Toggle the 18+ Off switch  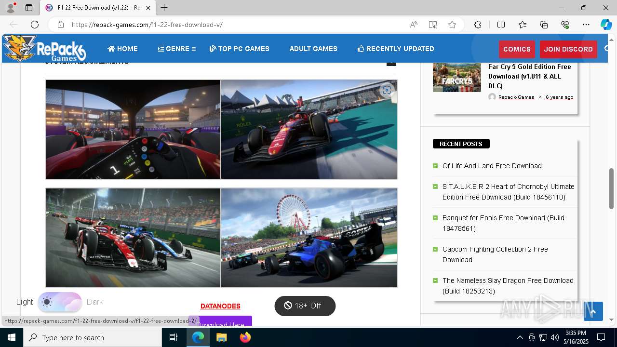305,306
